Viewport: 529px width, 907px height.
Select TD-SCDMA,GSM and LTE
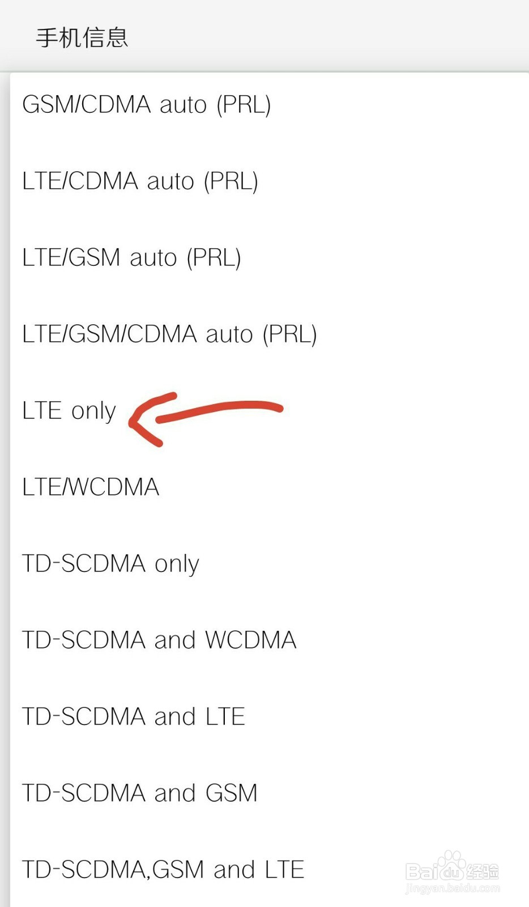pyautogui.click(x=163, y=870)
